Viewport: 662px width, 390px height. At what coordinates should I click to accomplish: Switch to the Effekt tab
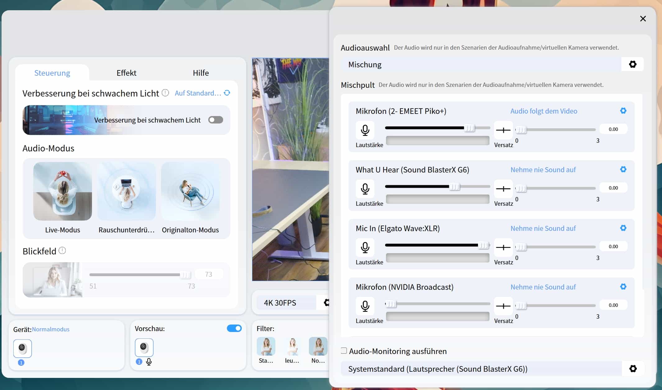[126, 73]
